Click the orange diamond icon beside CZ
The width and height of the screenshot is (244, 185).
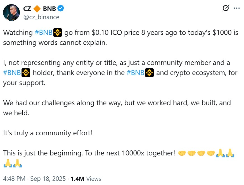tap(37, 9)
